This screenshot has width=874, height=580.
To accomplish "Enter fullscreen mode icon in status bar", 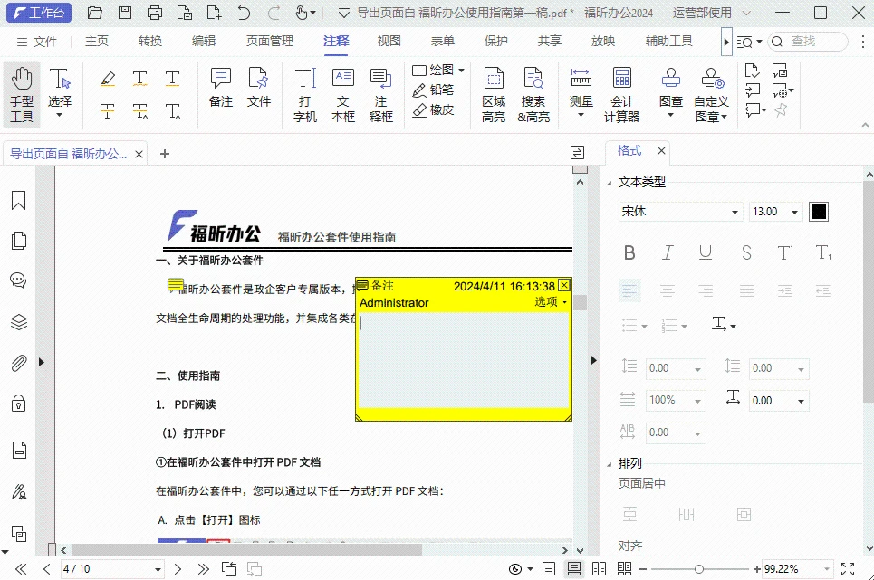I will click(x=848, y=569).
